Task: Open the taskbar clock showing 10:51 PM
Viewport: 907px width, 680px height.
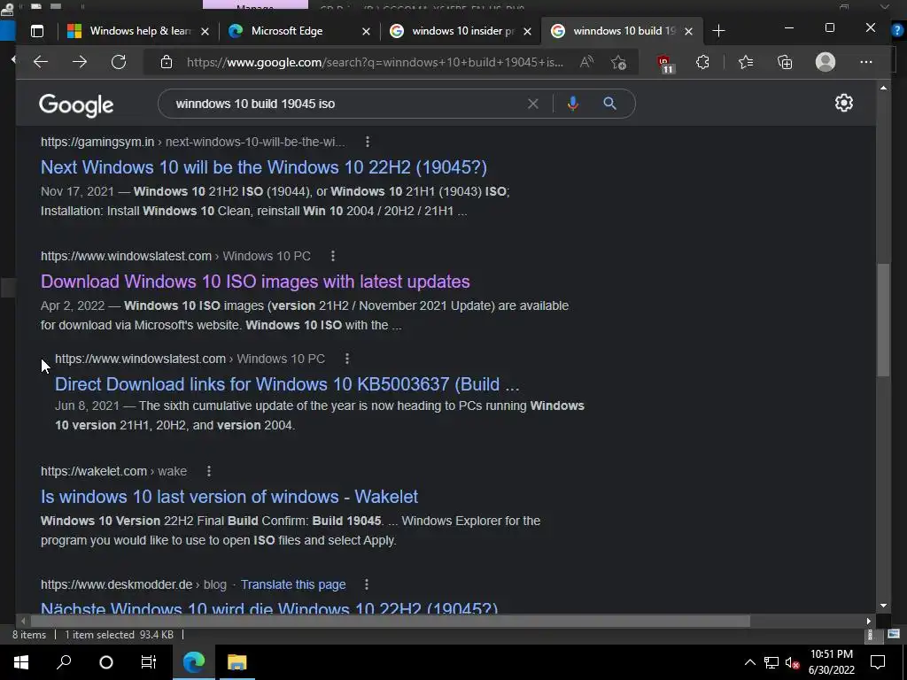Action: pos(831,662)
